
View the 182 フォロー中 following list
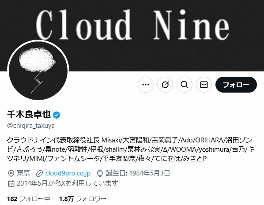tap(29, 199)
